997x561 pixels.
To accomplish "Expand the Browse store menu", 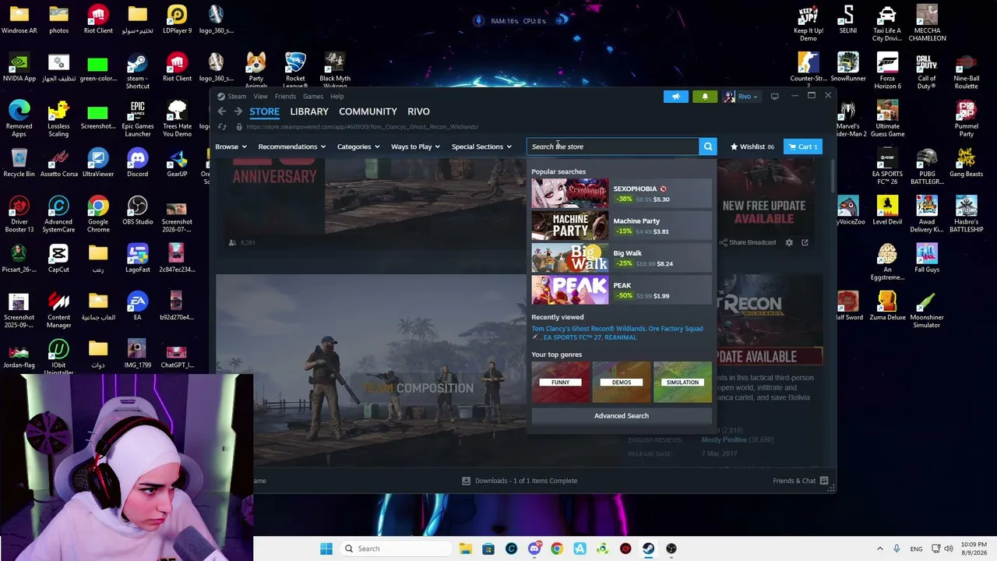I will [x=231, y=146].
